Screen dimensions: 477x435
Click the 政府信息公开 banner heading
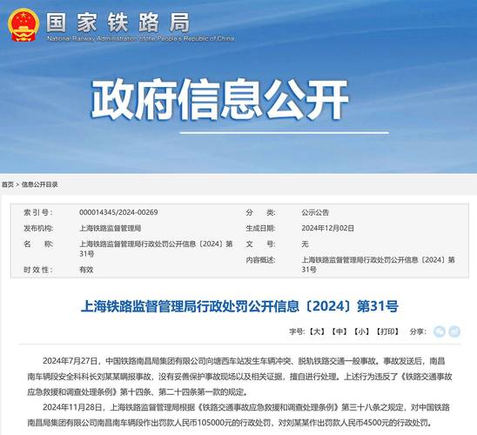[x=219, y=99]
